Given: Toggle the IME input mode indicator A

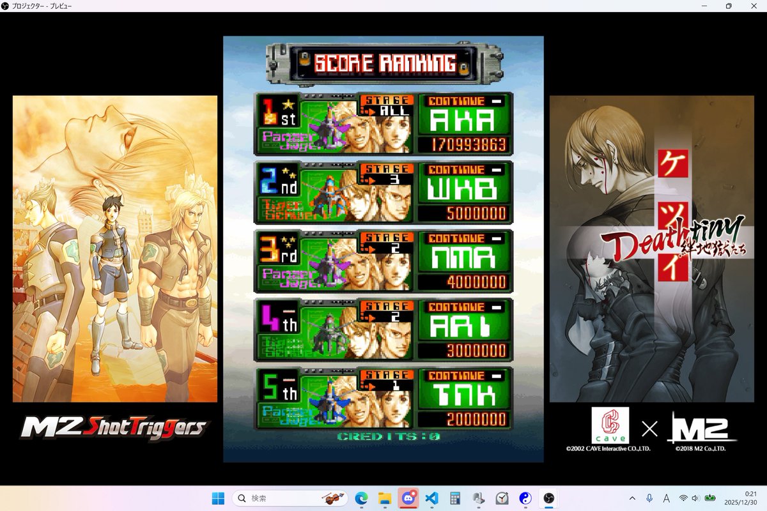Looking at the screenshot, I should pos(666,498).
